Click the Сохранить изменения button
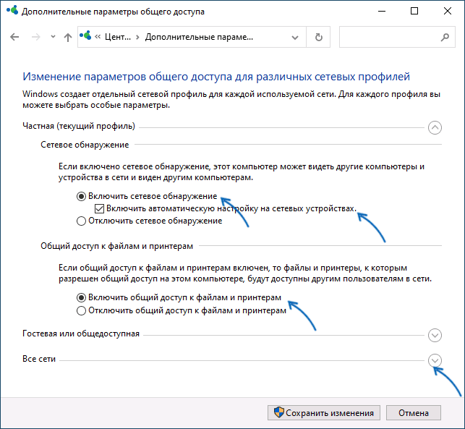The width and height of the screenshot is (465, 429). click(324, 413)
